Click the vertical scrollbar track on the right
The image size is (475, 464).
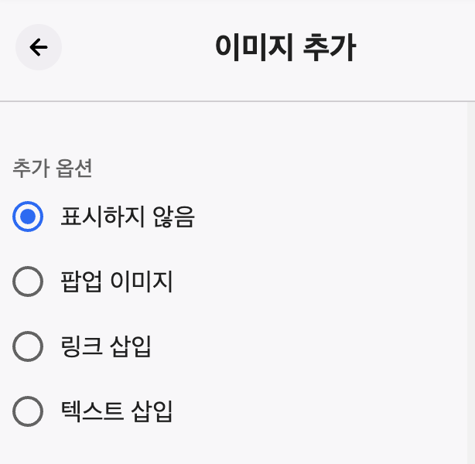point(471,283)
